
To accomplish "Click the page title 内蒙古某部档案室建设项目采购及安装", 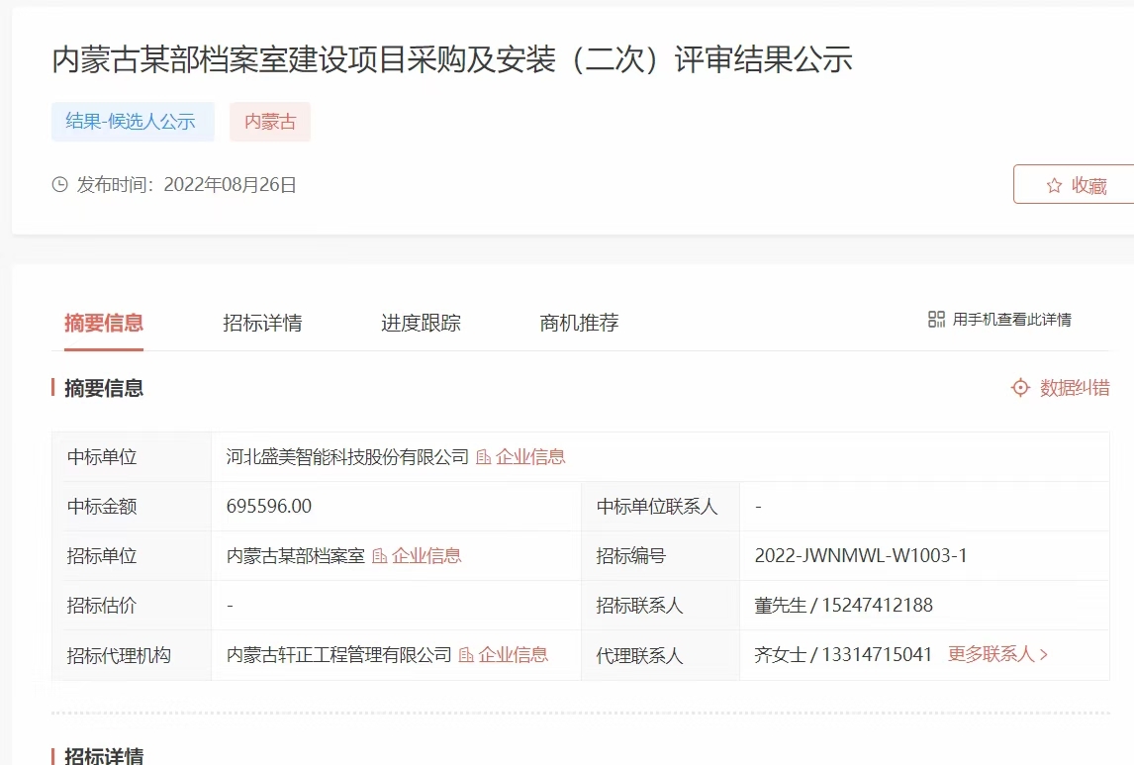I will (452, 59).
